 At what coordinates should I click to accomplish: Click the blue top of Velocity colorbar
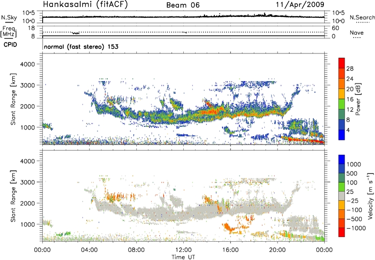point(342,160)
